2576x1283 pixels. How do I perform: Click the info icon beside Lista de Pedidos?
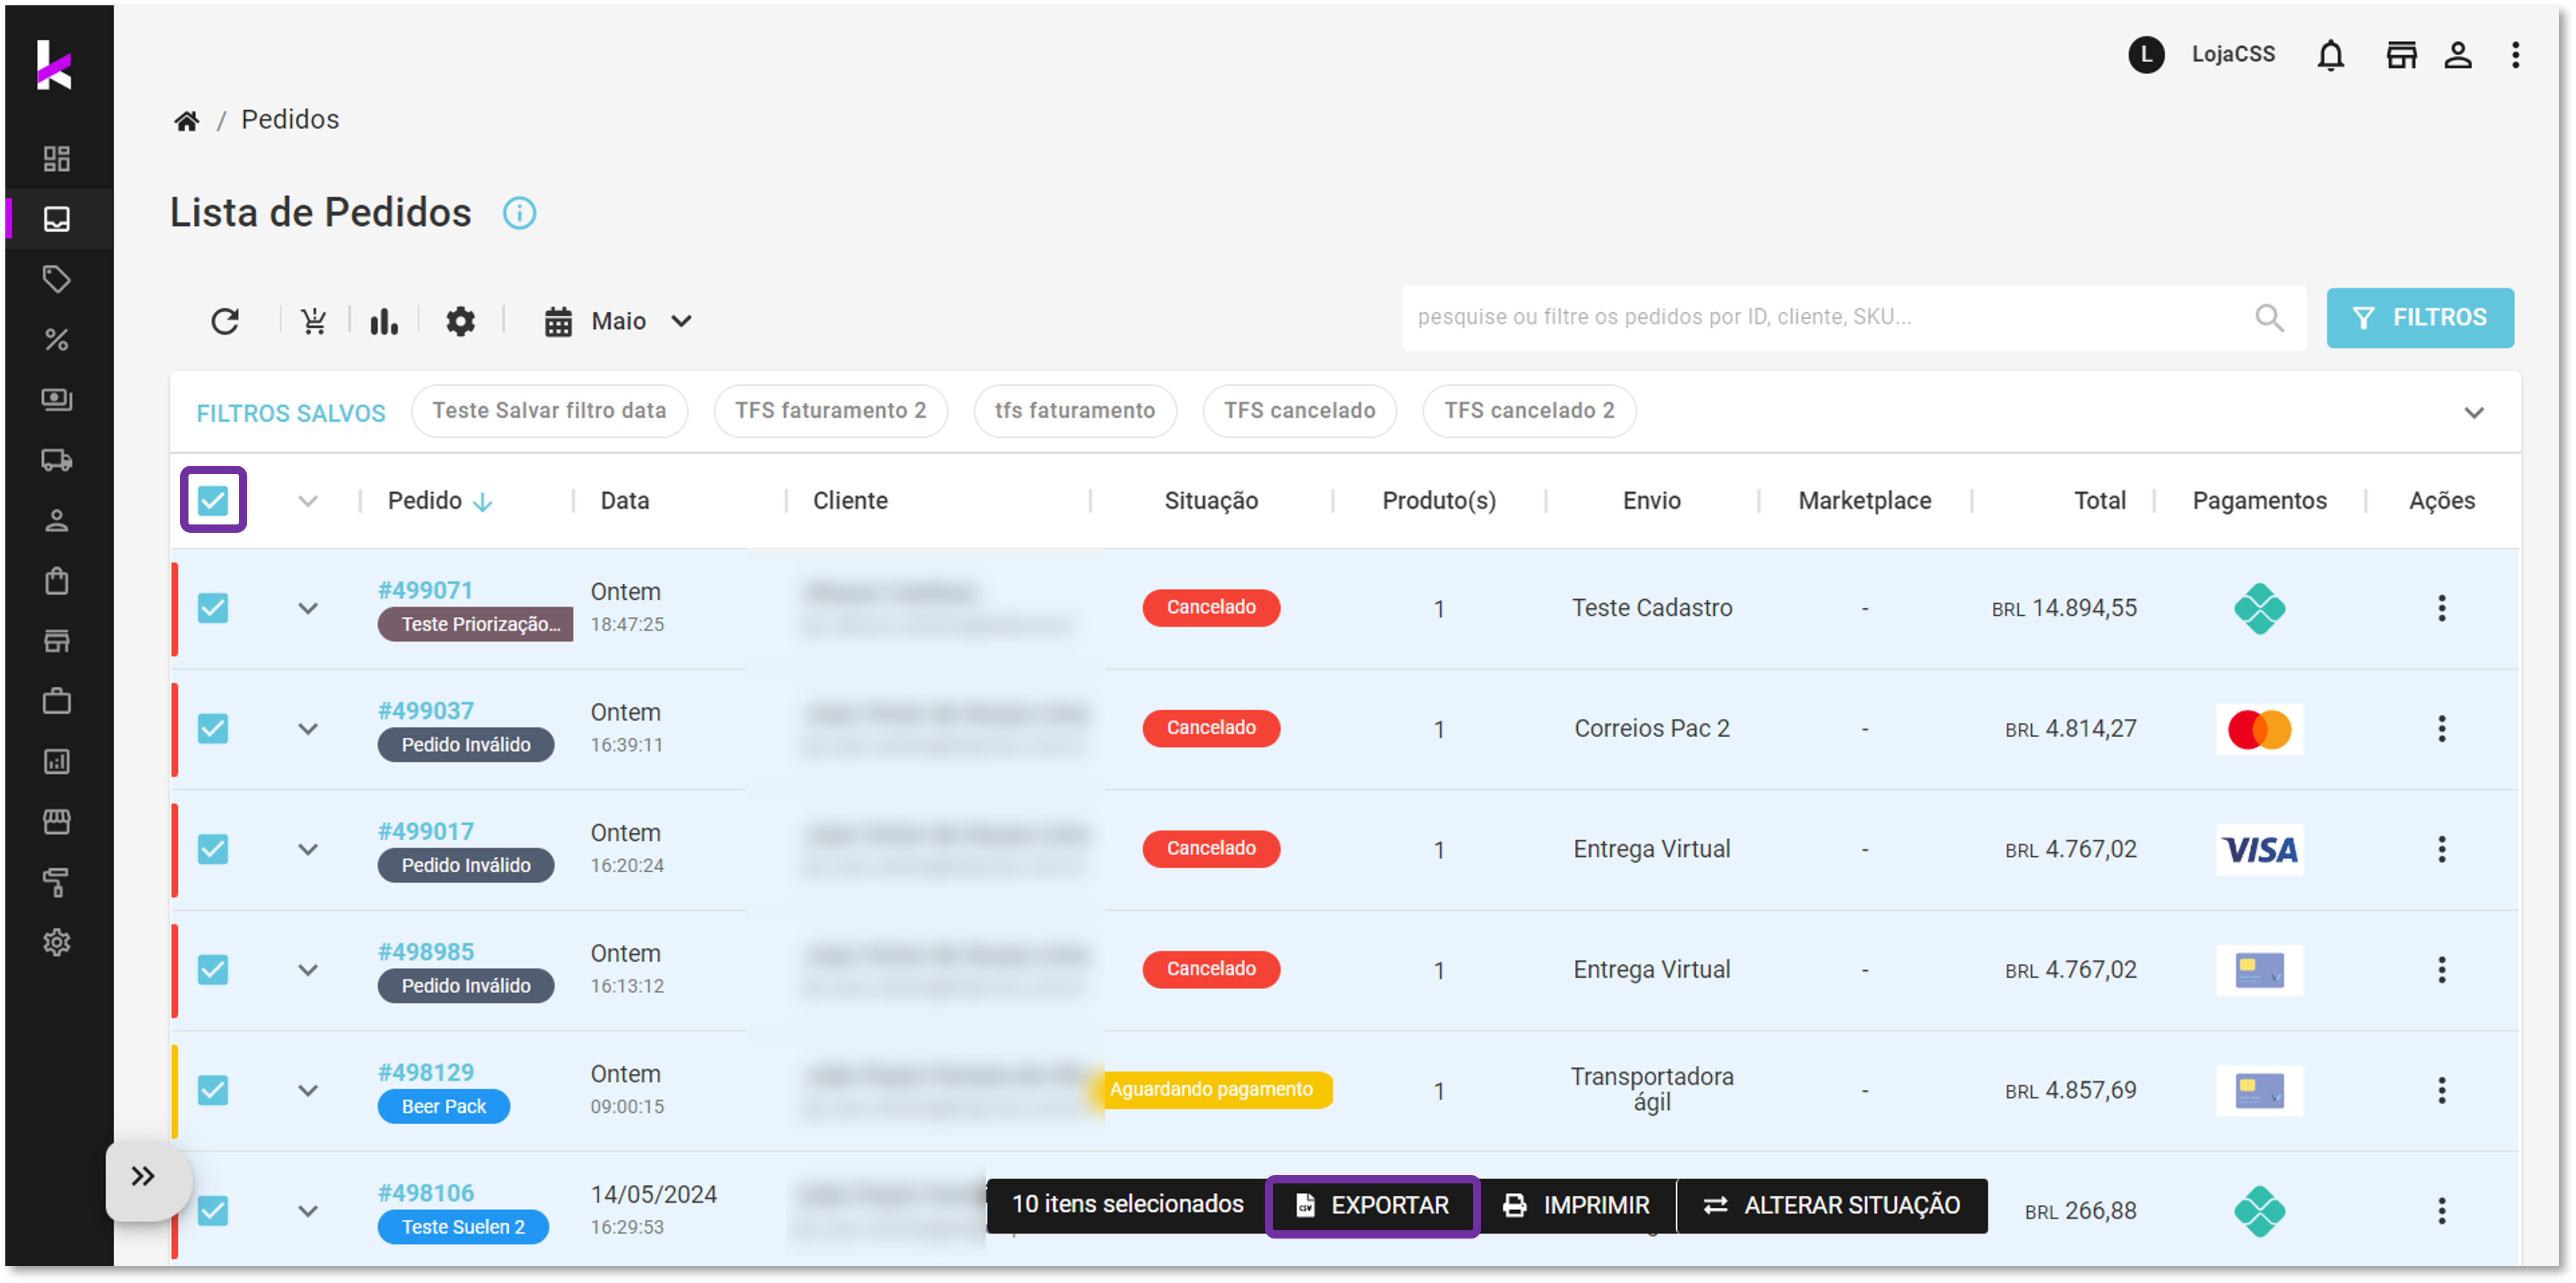click(x=519, y=213)
